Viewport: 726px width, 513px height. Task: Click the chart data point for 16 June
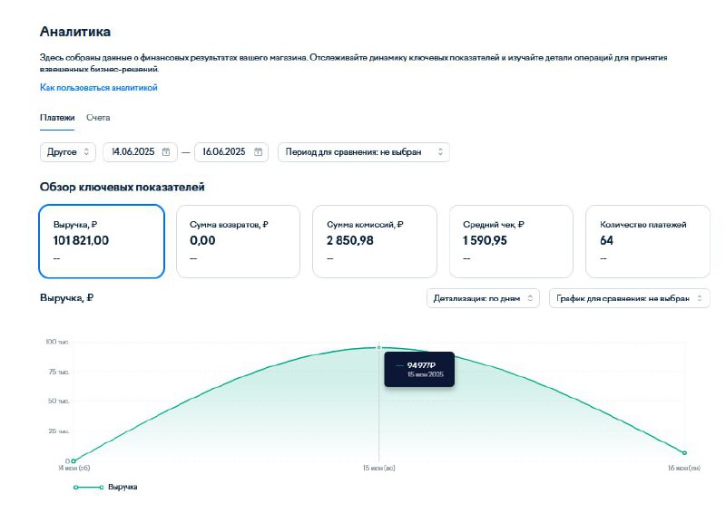(x=684, y=453)
